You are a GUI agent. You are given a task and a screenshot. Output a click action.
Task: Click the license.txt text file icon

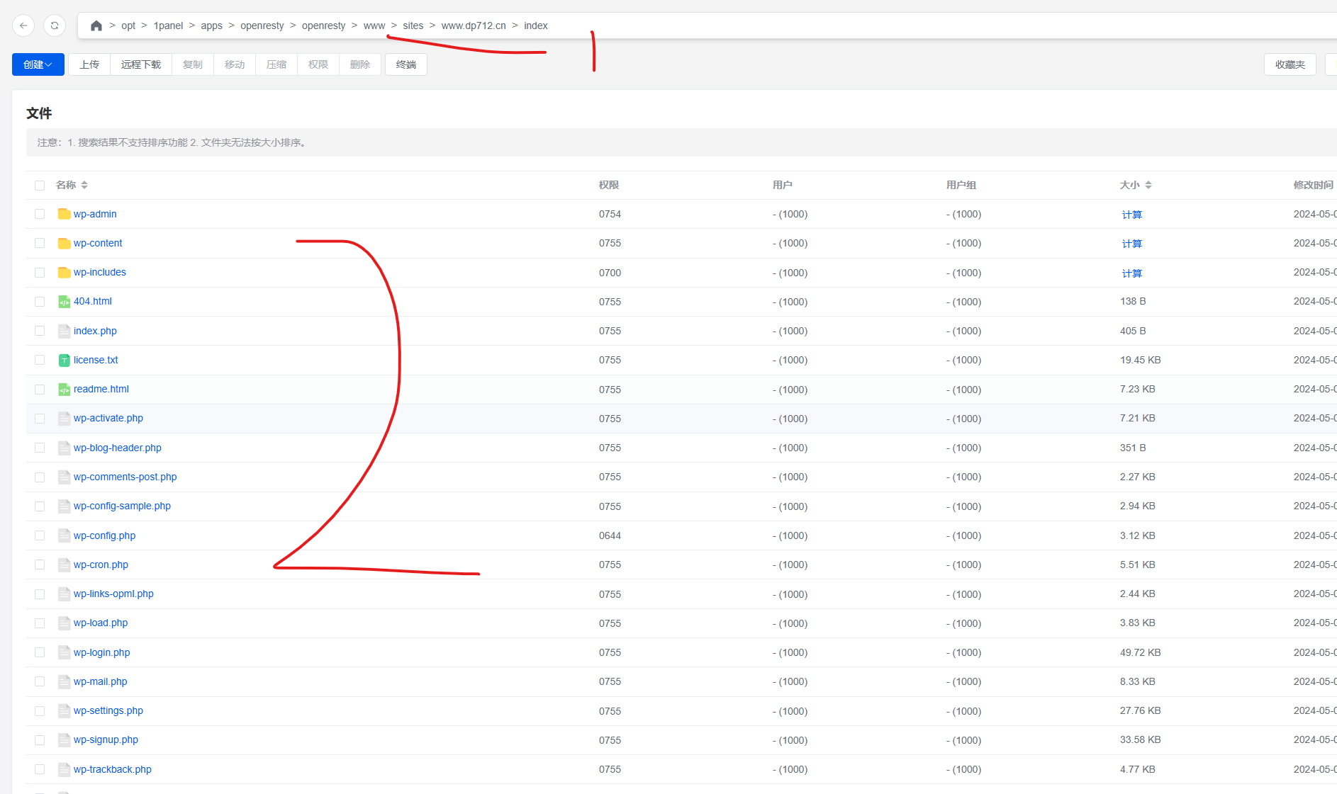coord(64,361)
